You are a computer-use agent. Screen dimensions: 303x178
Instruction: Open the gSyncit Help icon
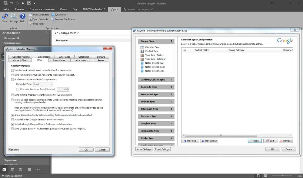tap(23, 18)
